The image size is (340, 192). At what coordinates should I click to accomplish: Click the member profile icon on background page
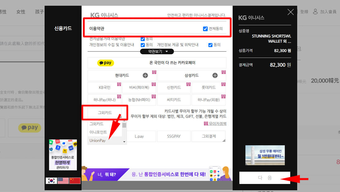[x=315, y=11]
